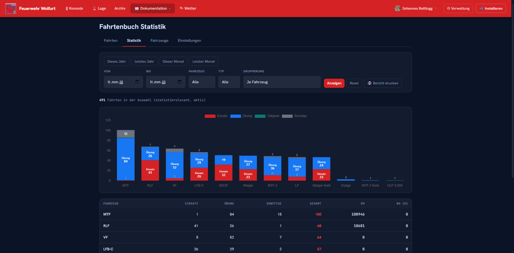514x253 pixels.
Task: Open calendar picker in Von date field
Action: (137, 82)
